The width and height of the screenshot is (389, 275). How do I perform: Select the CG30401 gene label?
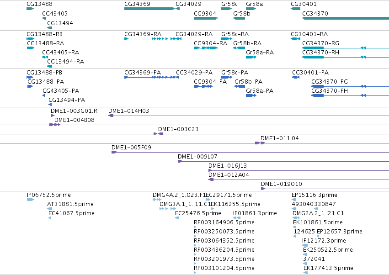coord(304,4)
